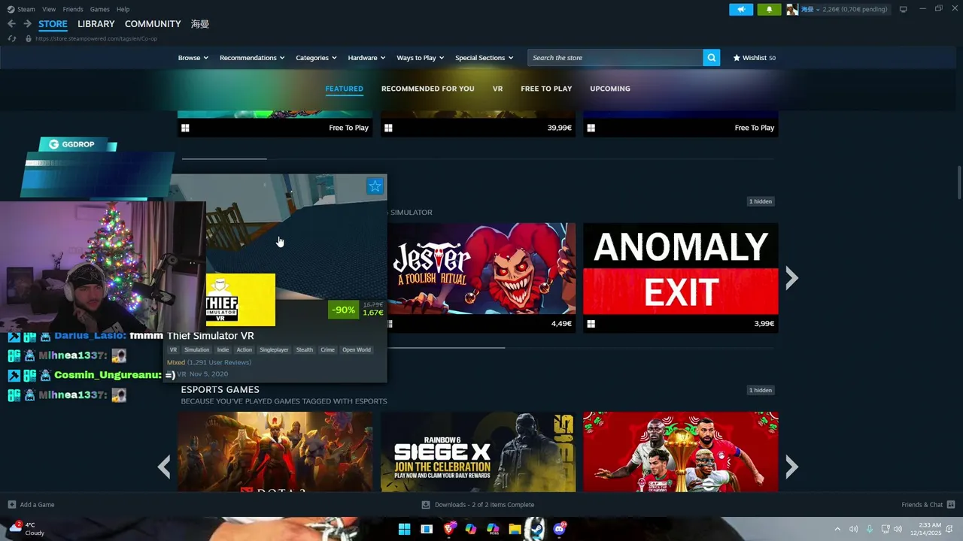Click Windows icon under Anomaly Exit
Image resolution: width=963 pixels, height=541 pixels.
591,324
